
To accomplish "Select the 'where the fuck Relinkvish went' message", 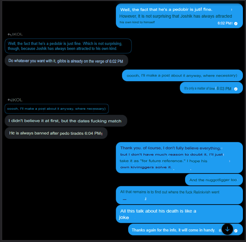I will 179,195.
